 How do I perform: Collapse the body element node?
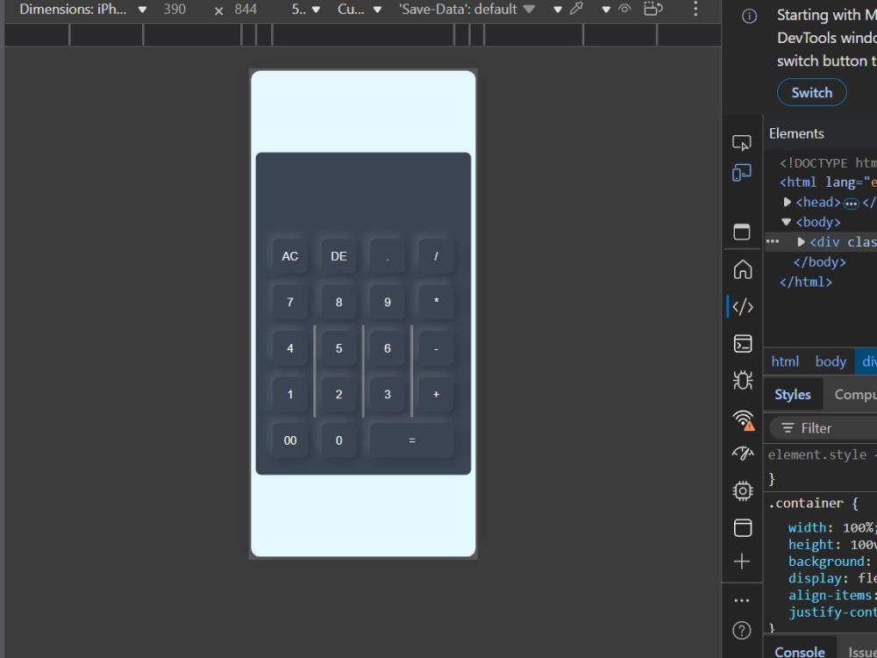coord(786,222)
